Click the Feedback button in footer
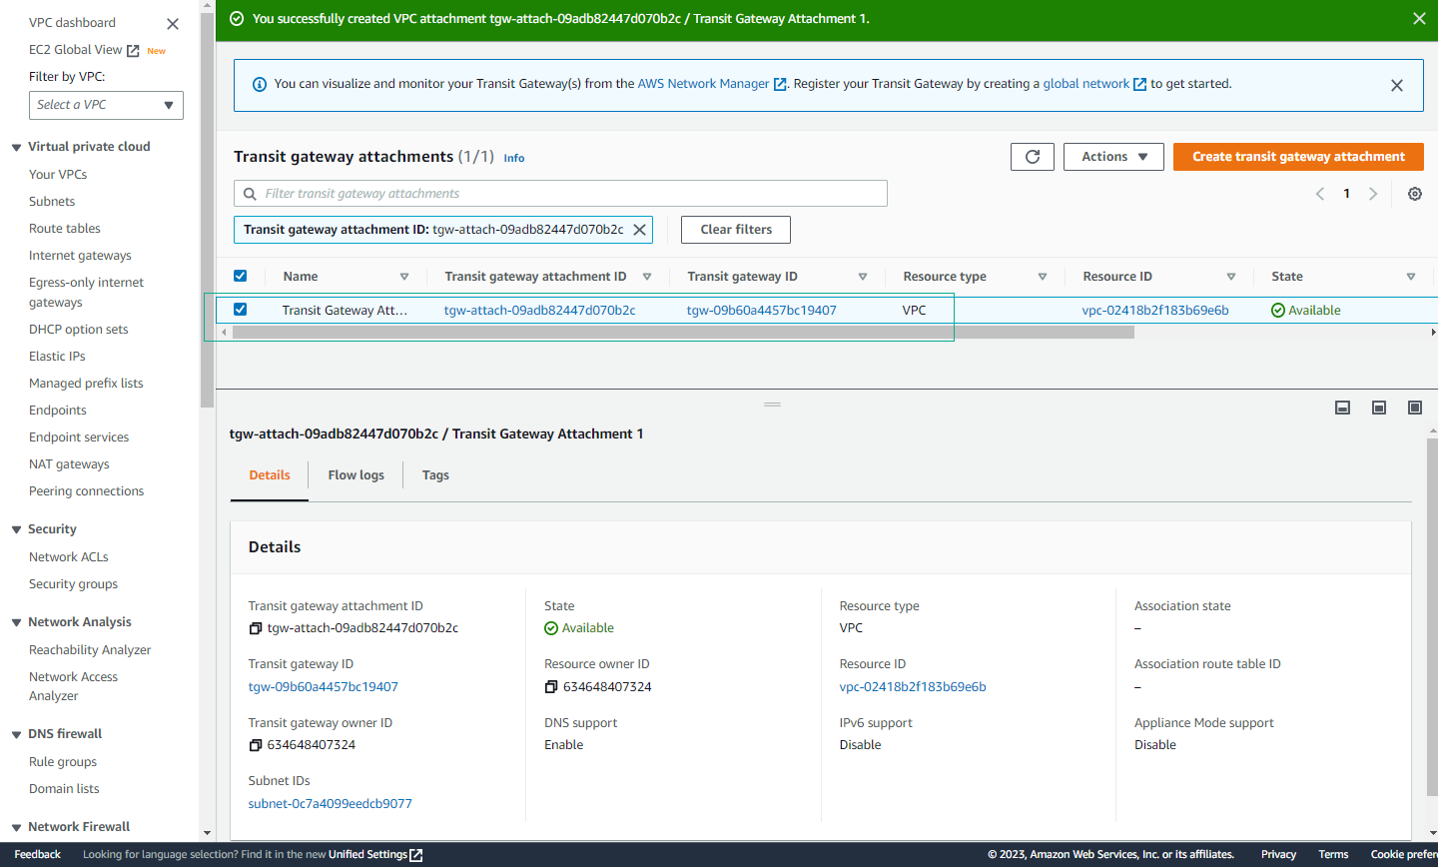The width and height of the screenshot is (1438, 867). point(38,855)
